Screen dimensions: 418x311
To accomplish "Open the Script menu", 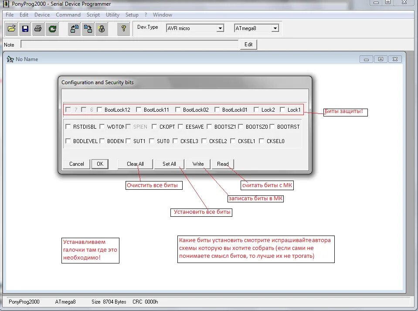I will pos(93,15).
